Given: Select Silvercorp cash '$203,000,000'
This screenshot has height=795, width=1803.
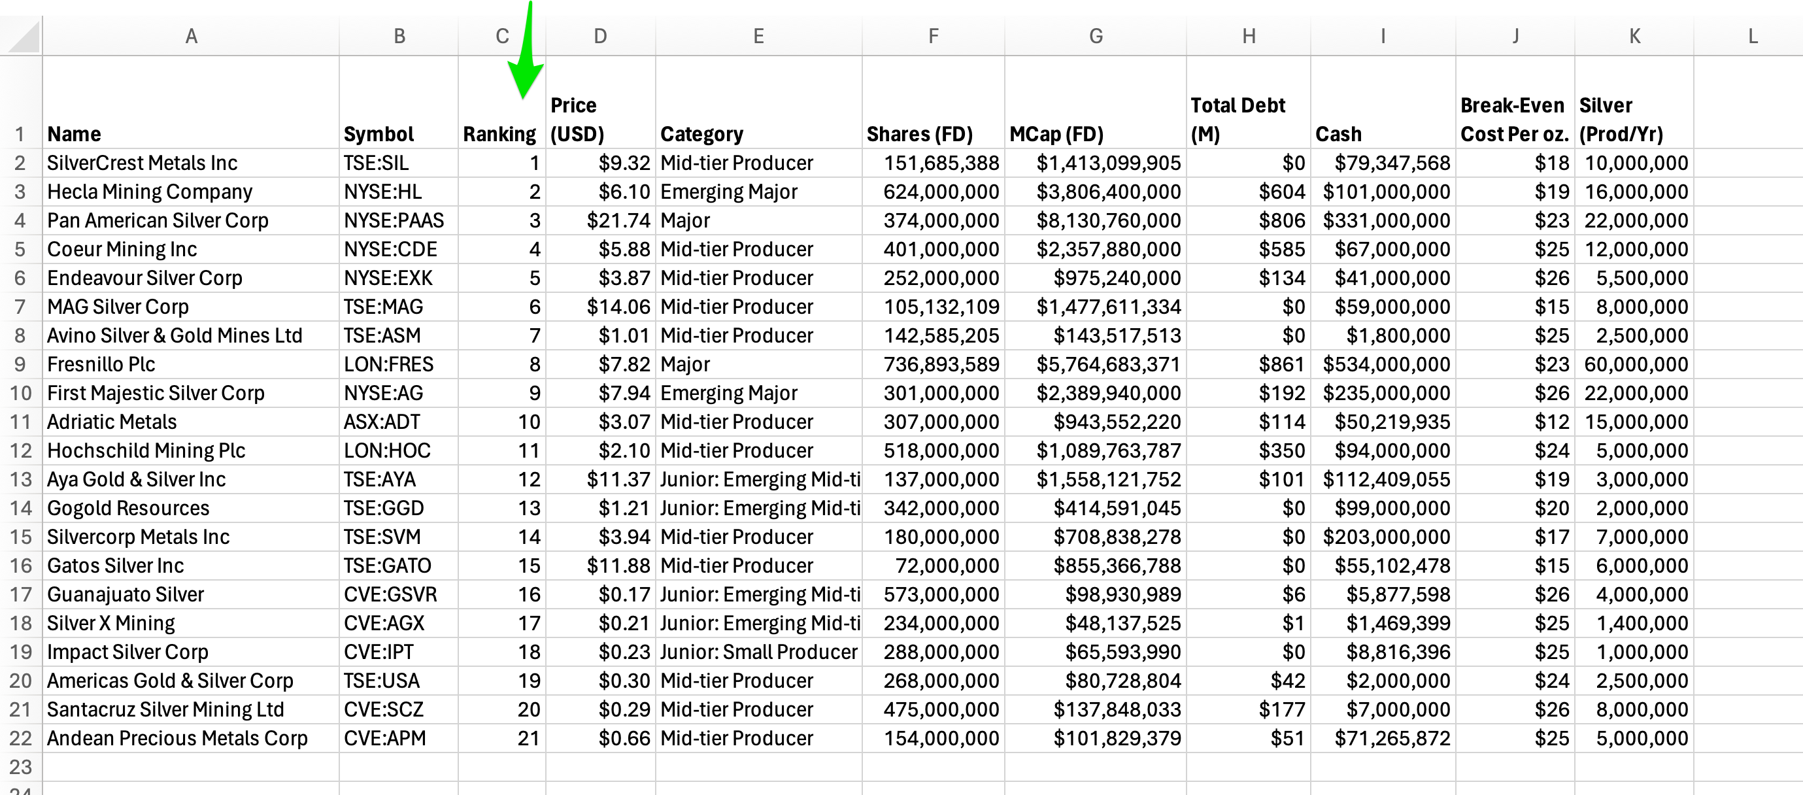Looking at the screenshot, I should coord(1383,537).
